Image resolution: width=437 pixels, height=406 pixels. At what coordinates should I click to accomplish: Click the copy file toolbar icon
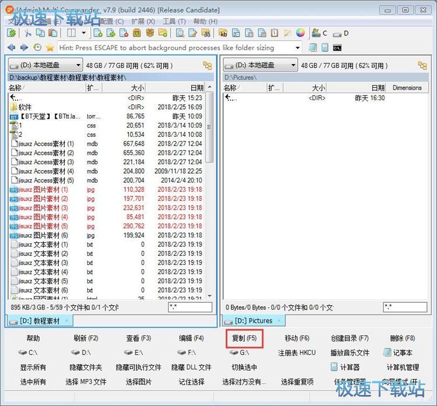pyautogui.click(x=98, y=33)
